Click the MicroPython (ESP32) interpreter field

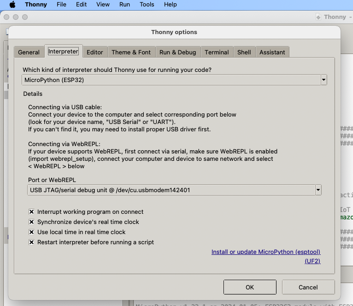[171, 80]
